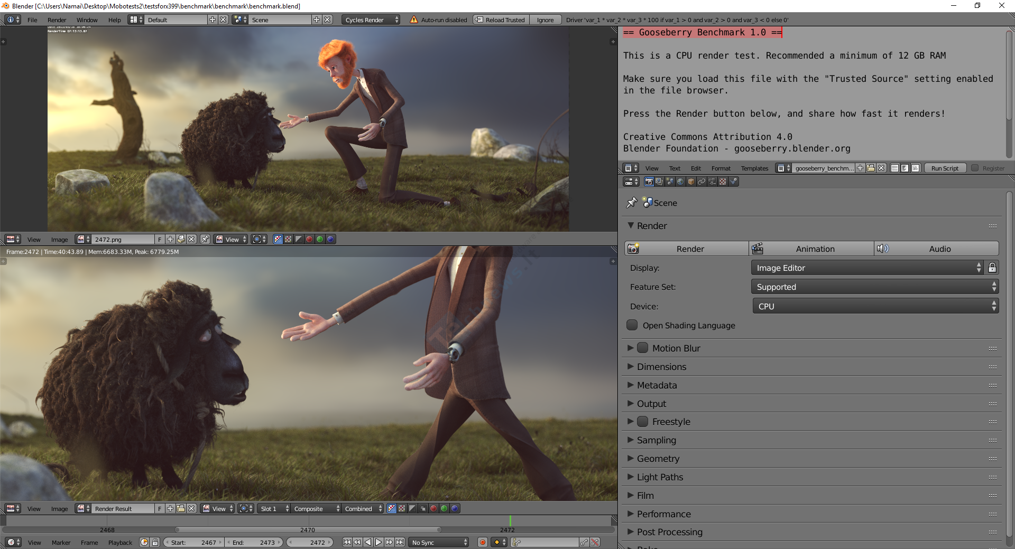
Task: Open the top bar Render menu
Action: [x=57, y=20]
